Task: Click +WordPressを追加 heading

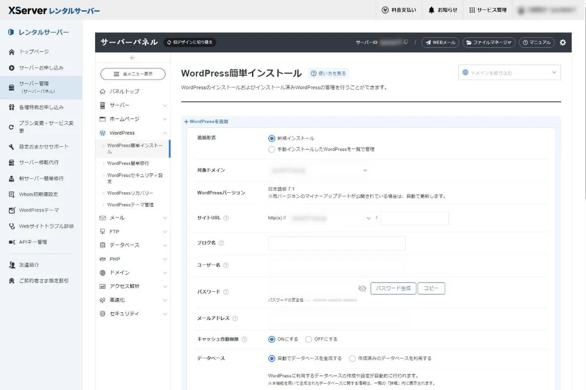Action: tap(206, 122)
